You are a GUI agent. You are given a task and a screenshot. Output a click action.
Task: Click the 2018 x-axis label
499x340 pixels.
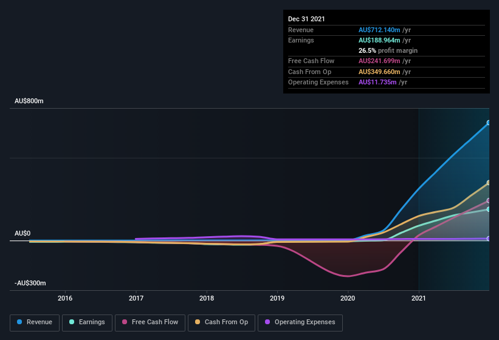coord(207,298)
